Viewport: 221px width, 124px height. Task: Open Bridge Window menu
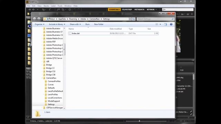68,6
